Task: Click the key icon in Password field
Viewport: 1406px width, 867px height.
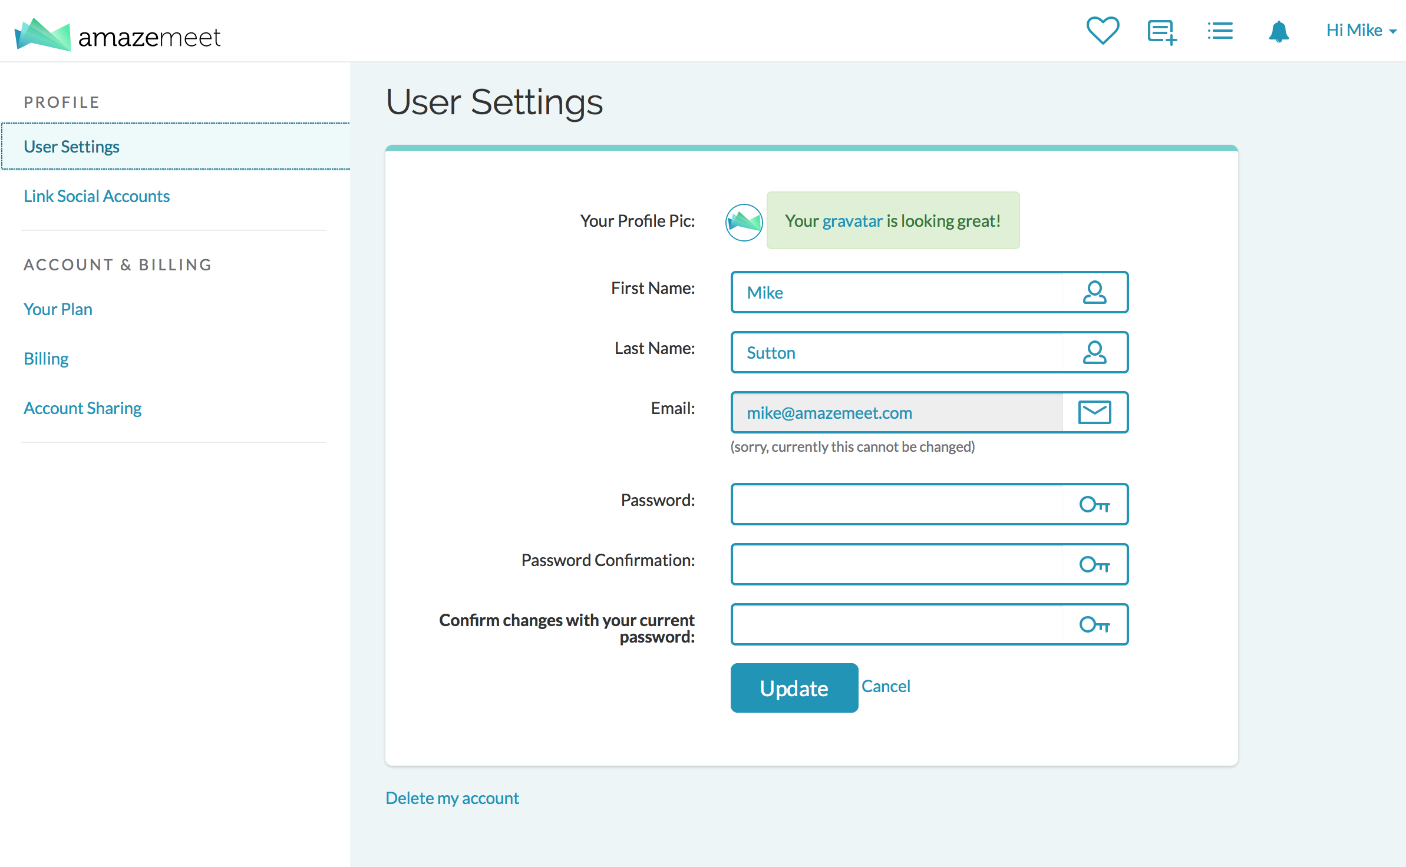Action: point(1094,504)
